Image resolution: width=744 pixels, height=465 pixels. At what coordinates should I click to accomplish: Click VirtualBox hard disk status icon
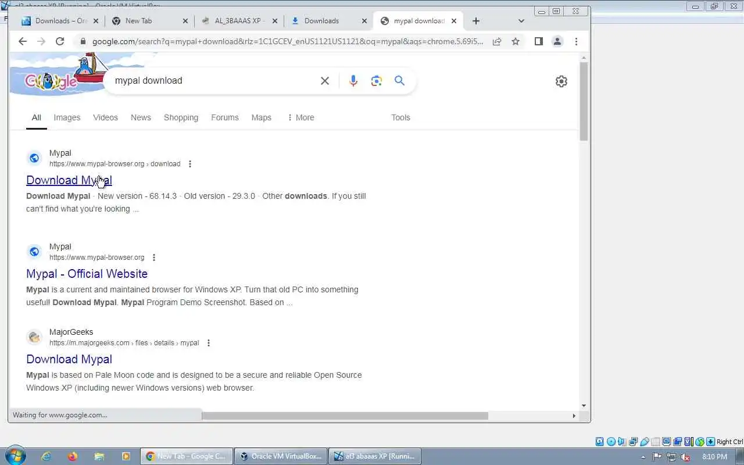(600, 442)
